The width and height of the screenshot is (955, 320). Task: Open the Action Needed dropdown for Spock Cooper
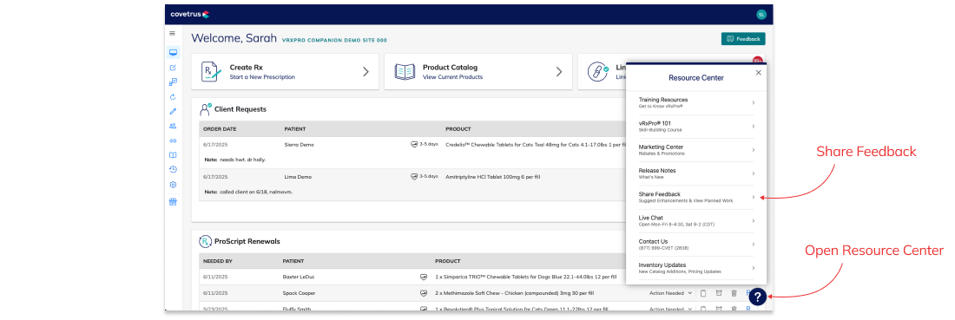pos(670,293)
